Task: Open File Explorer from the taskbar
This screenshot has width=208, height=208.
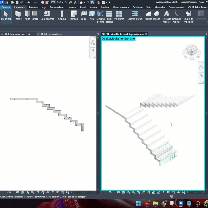Action: (155, 203)
